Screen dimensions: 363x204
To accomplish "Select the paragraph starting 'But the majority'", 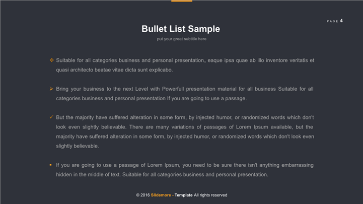I will [x=185, y=131].
